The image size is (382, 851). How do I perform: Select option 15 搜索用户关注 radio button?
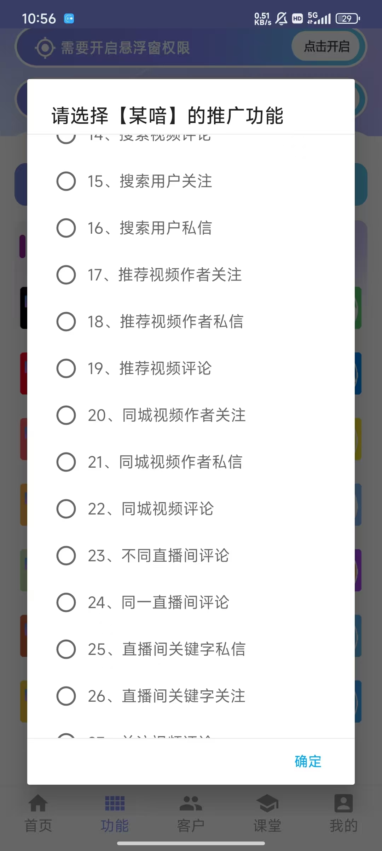tap(66, 181)
